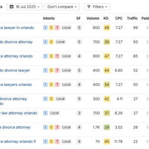
Task: Click CPC value 4.11
Action: [x=120, y=99]
